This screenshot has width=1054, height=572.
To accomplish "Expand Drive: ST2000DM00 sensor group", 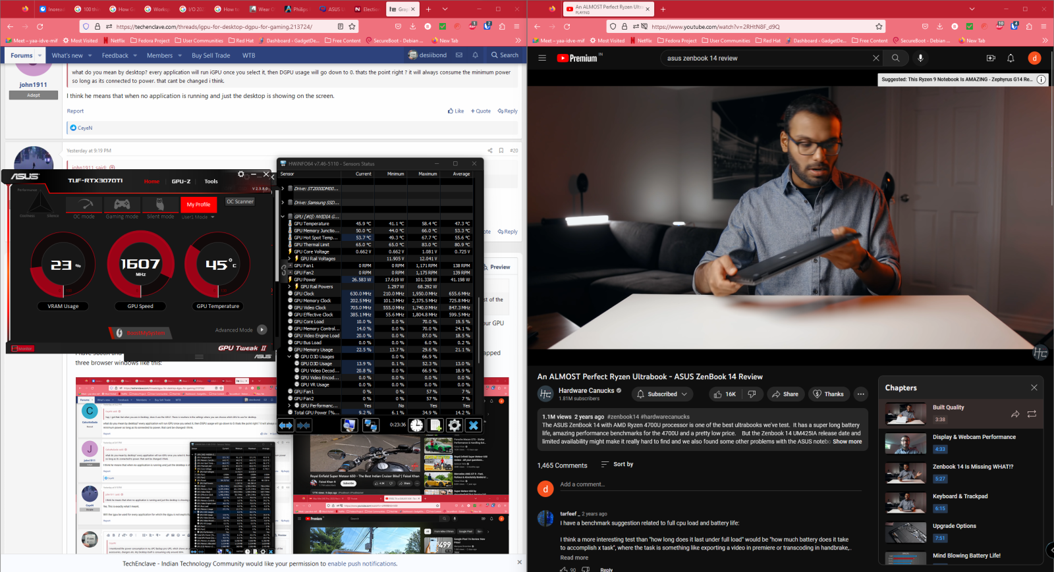I will (283, 188).
